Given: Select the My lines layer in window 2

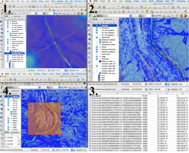Looking at the screenshot, I should click(105, 26).
